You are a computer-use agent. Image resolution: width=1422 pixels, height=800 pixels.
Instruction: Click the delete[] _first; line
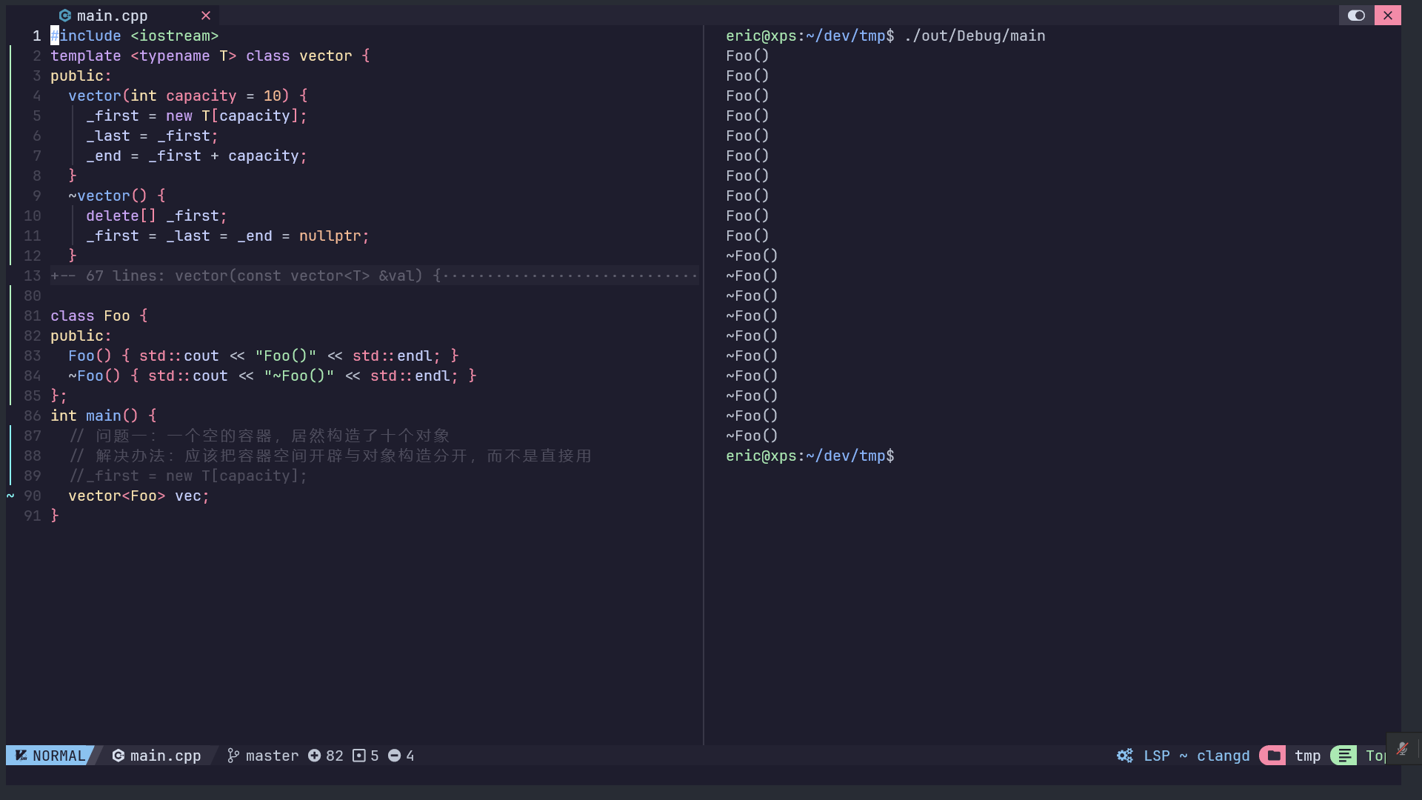click(x=156, y=216)
